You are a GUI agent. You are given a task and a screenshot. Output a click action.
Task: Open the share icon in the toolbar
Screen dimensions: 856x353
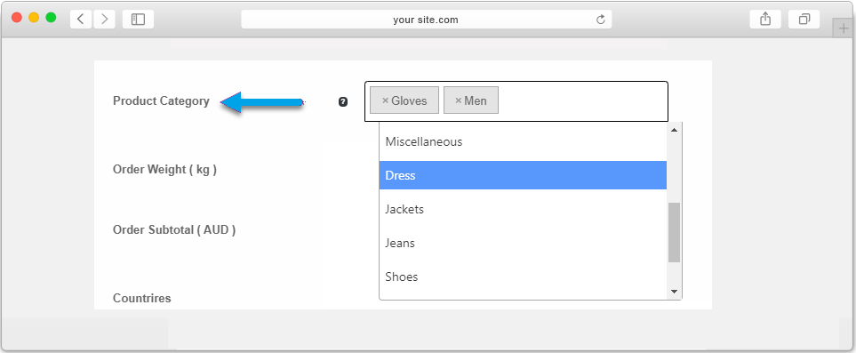765,20
